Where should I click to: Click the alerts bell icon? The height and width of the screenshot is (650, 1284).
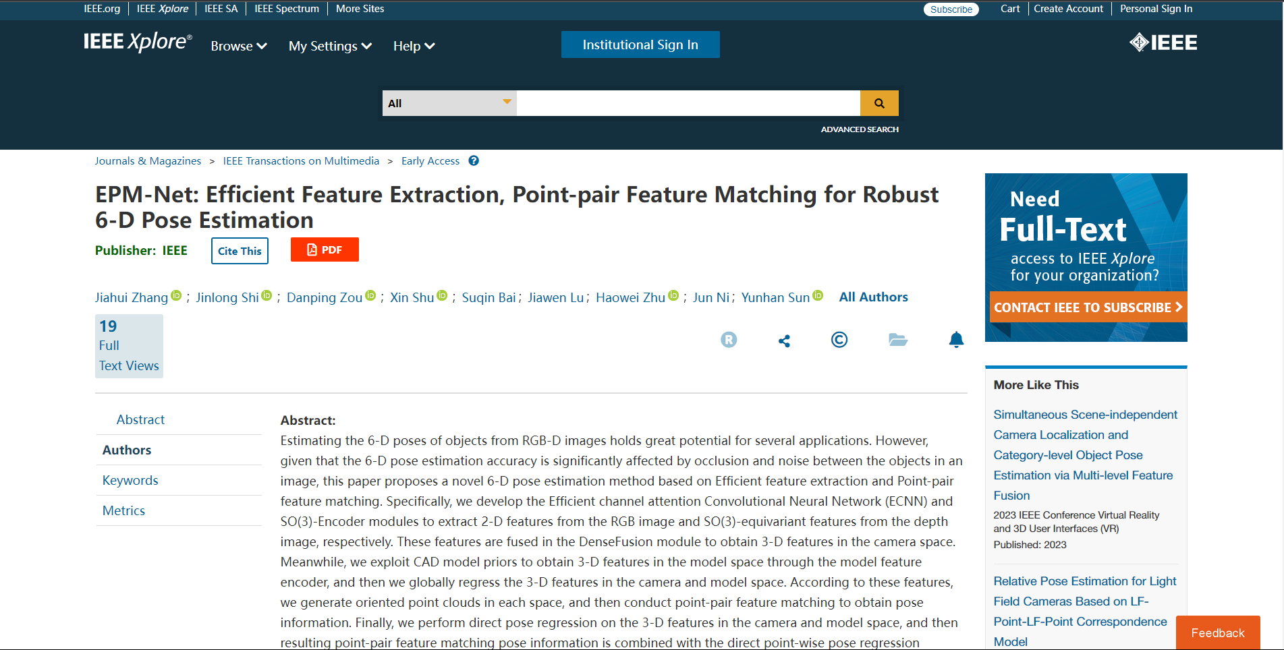coord(956,340)
